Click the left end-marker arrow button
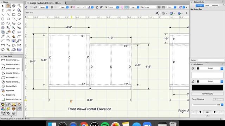The width and height of the screenshot is (225, 126). point(200,112)
